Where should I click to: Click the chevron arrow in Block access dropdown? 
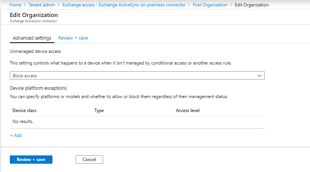tap(259, 75)
